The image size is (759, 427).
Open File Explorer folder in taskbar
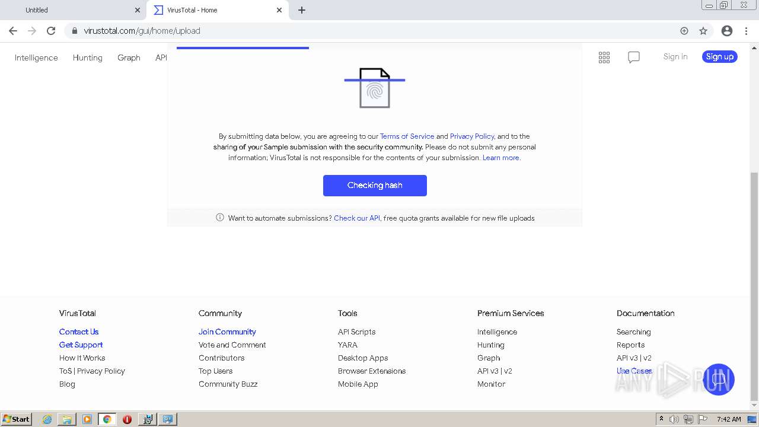tap(67, 419)
